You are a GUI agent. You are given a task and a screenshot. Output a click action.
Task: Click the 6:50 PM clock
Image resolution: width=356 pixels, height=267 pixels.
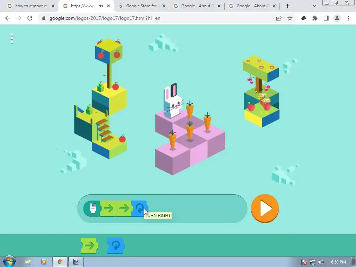[338, 262]
